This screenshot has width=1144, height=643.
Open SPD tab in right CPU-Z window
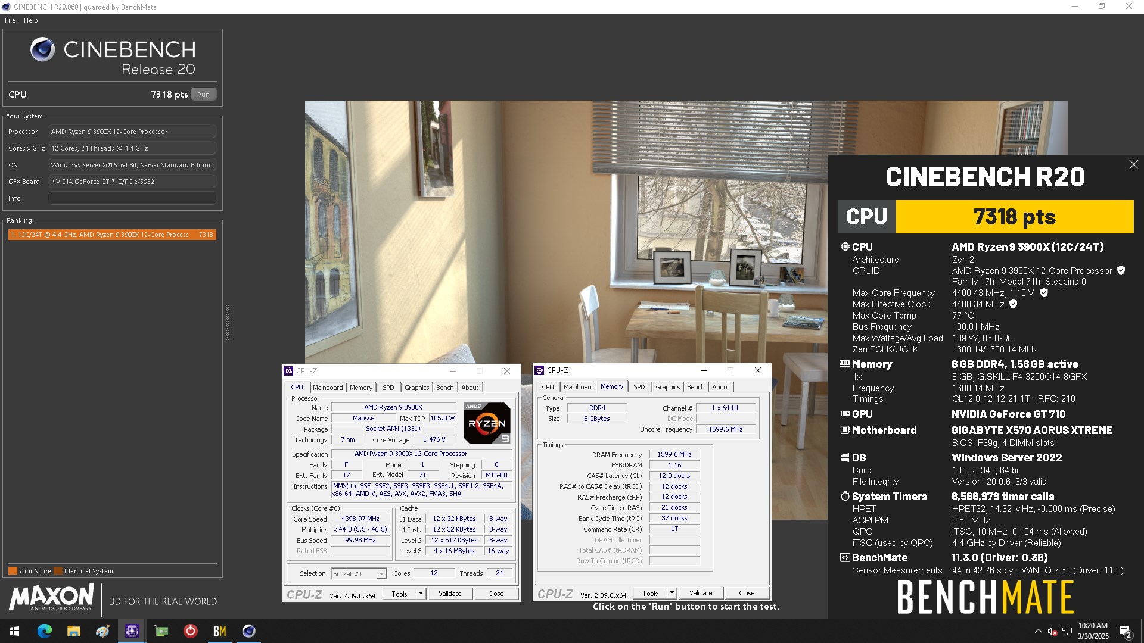(x=639, y=386)
